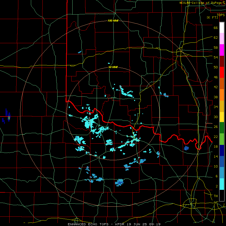Click the legend value 34
This screenshot has width=226, height=226.
tap(216, 107)
